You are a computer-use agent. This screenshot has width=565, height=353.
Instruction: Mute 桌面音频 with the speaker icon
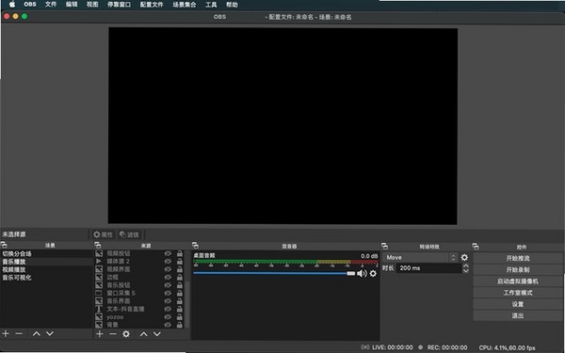362,273
